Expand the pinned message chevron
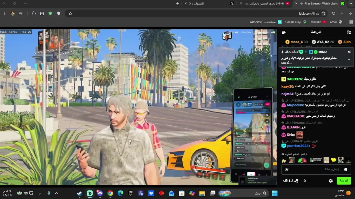 349,59
